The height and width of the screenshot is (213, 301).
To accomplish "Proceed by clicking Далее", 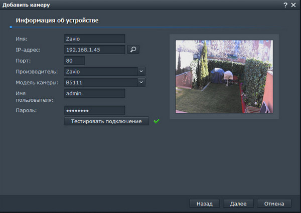I will (x=238, y=203).
